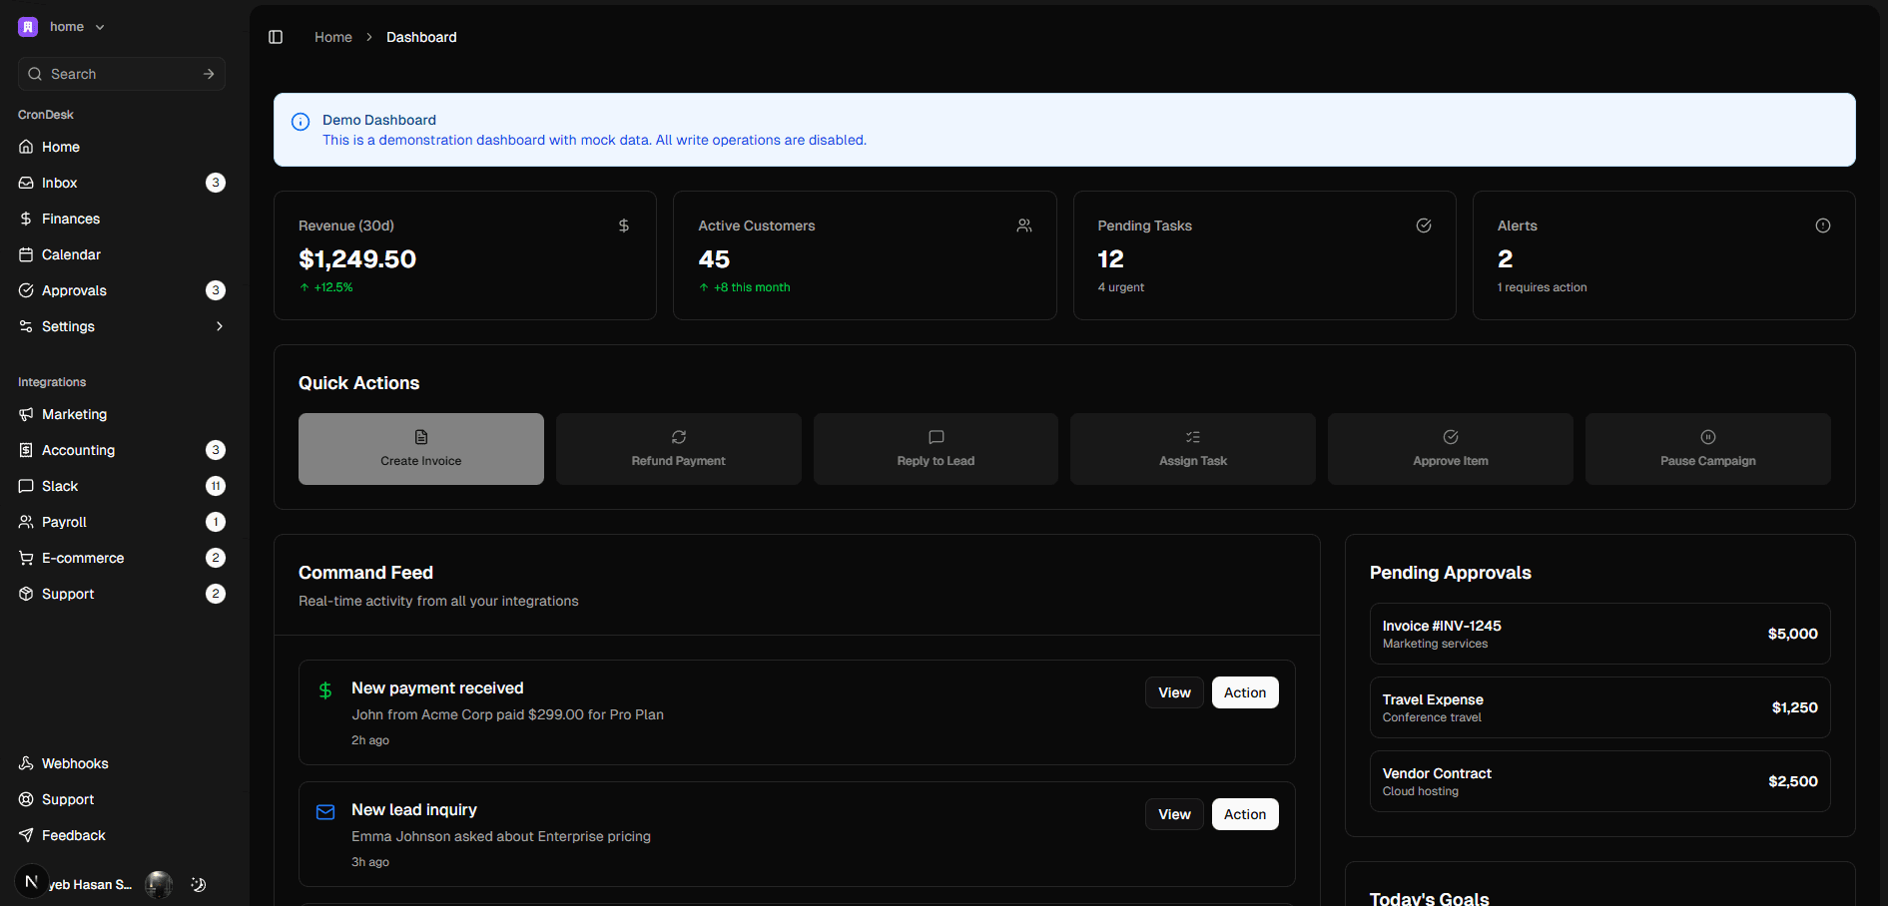The height and width of the screenshot is (906, 1888).
Task: Click the search submit arrow
Action: [208, 73]
